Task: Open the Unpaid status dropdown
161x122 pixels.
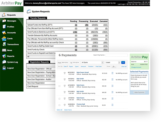Action: pos(113,63)
